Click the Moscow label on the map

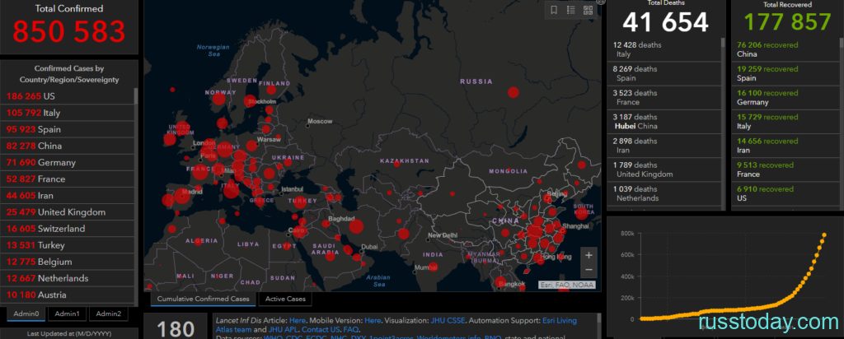321,122
